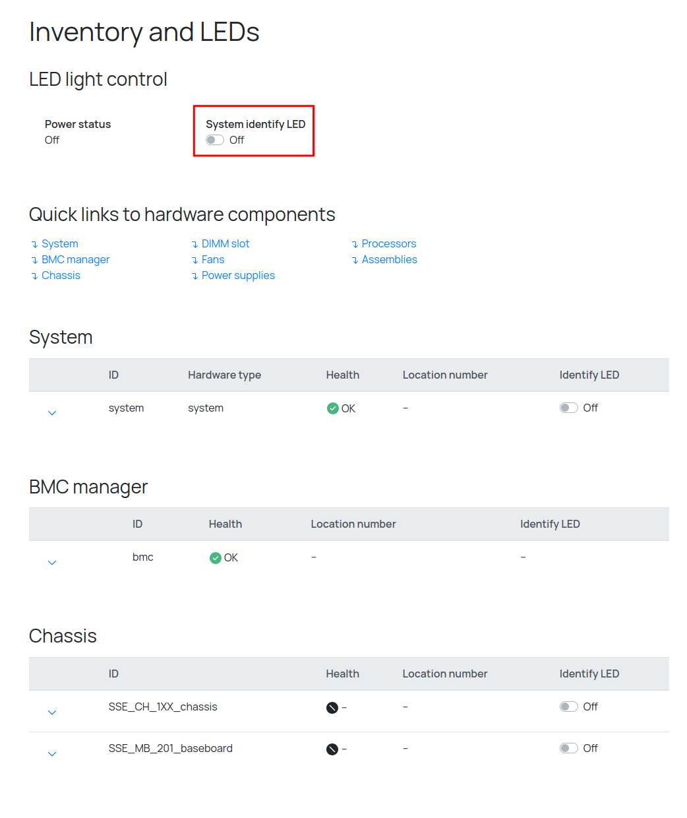687x818 pixels.
Task: Click the arrow icon beside DIMM slot link
Action: [194, 244]
